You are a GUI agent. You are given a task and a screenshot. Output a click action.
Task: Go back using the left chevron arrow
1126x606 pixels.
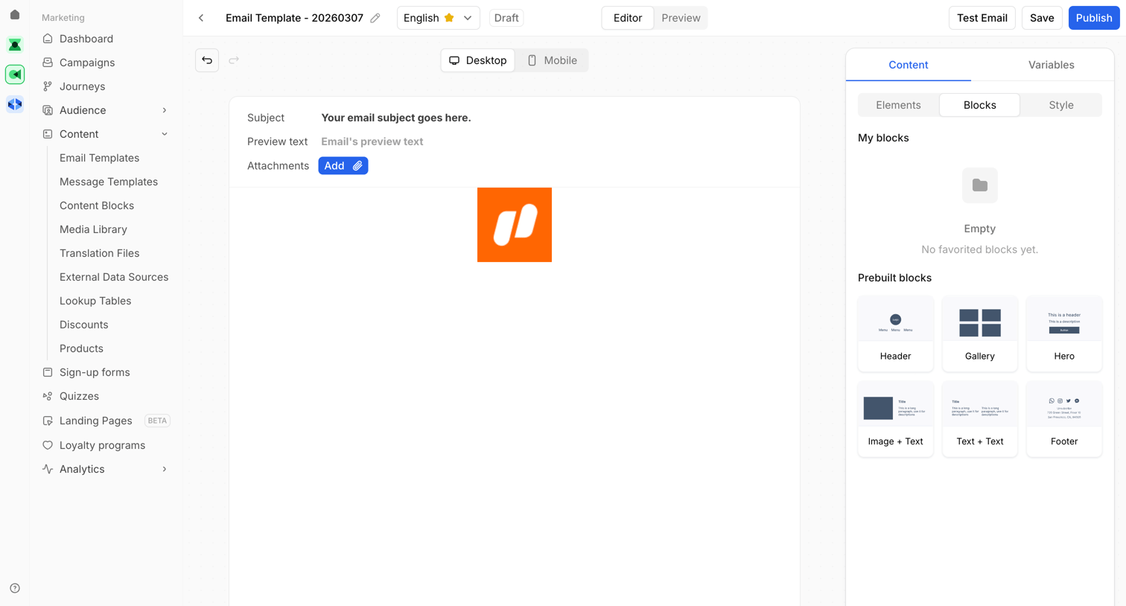[x=201, y=18]
